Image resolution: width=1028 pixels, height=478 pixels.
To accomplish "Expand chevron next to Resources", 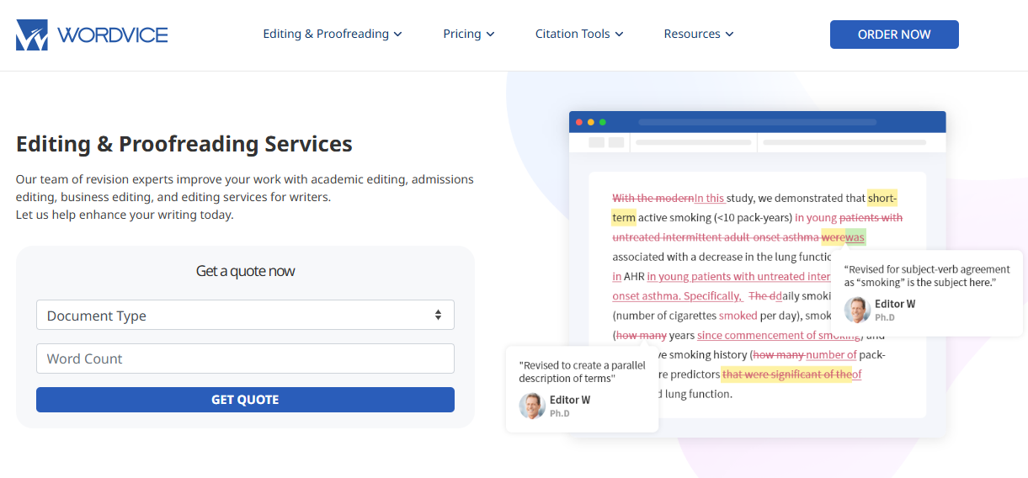I will click(729, 35).
